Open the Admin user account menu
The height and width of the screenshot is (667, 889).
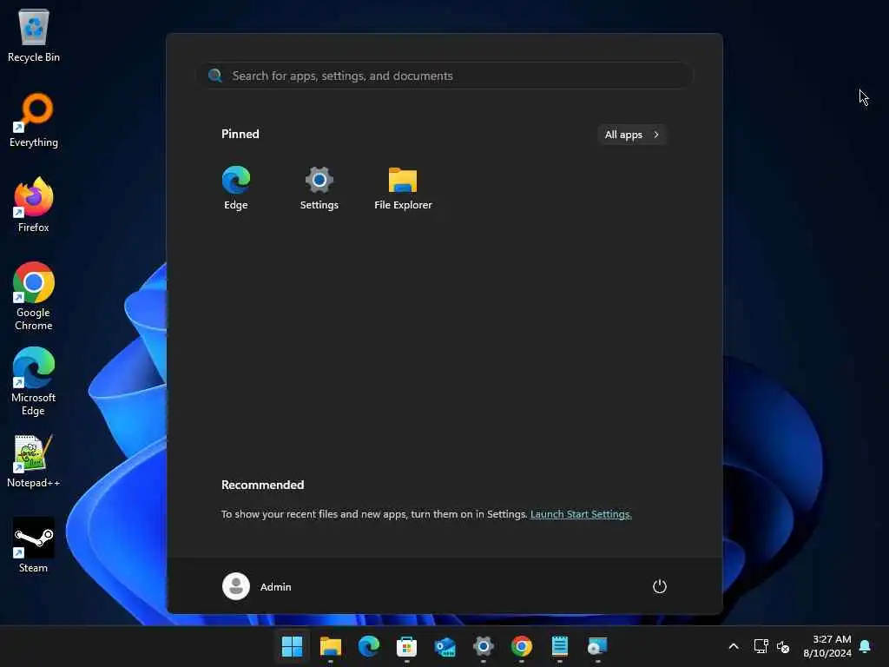tap(257, 586)
